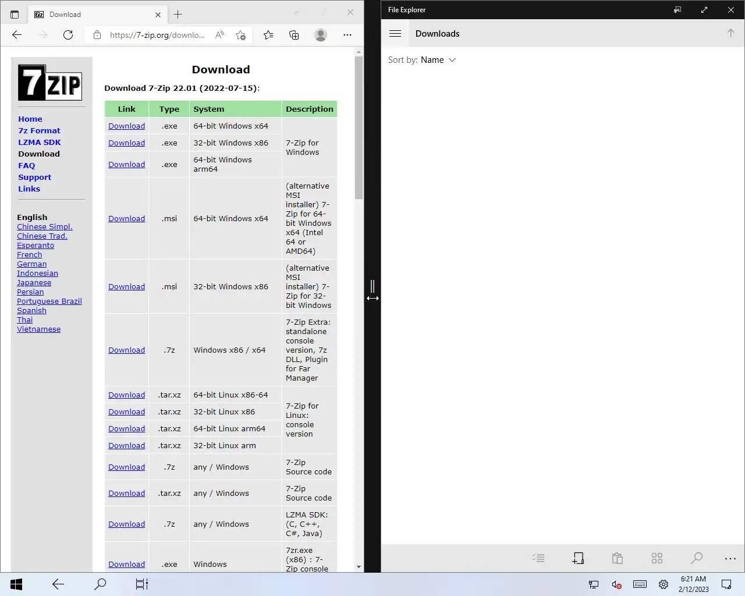Refresh the 7-zip download page
745x596 pixels.
(68, 35)
